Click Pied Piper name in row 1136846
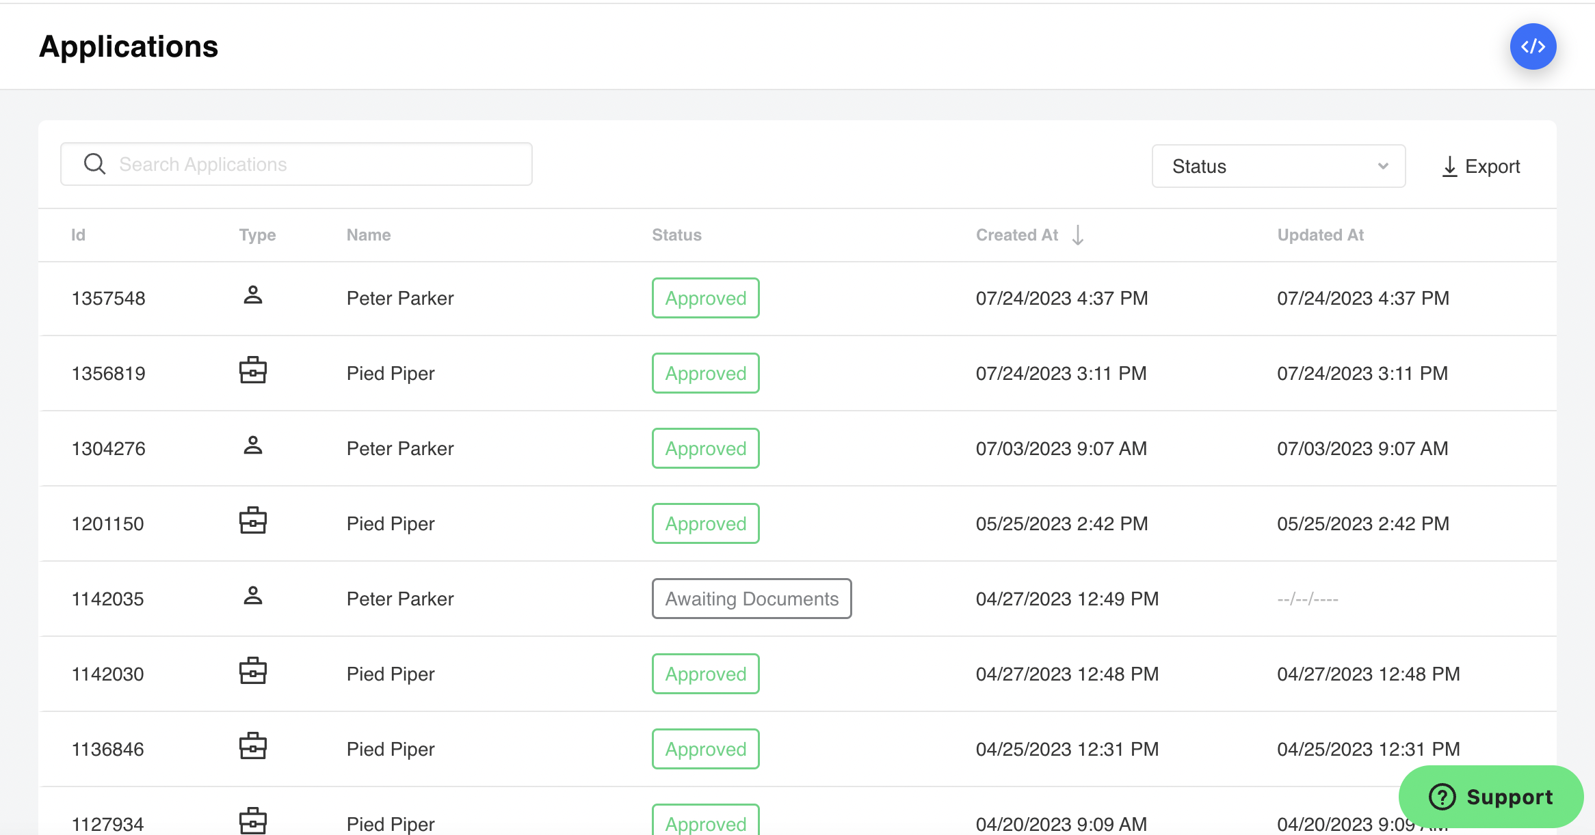 pyautogui.click(x=391, y=750)
